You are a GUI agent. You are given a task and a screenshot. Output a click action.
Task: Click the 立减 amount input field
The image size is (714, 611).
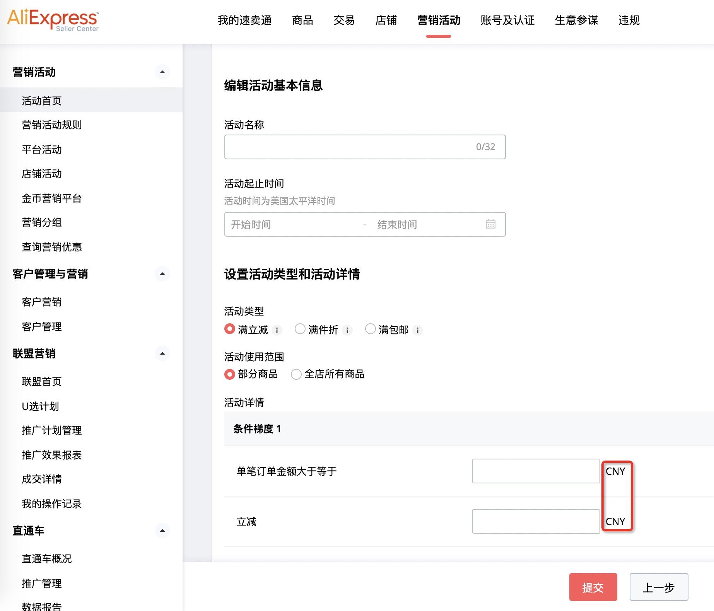coord(535,521)
